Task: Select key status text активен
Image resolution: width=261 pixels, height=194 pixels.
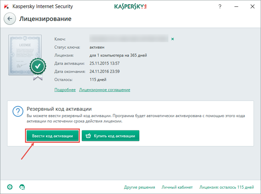Action: pos(97,47)
